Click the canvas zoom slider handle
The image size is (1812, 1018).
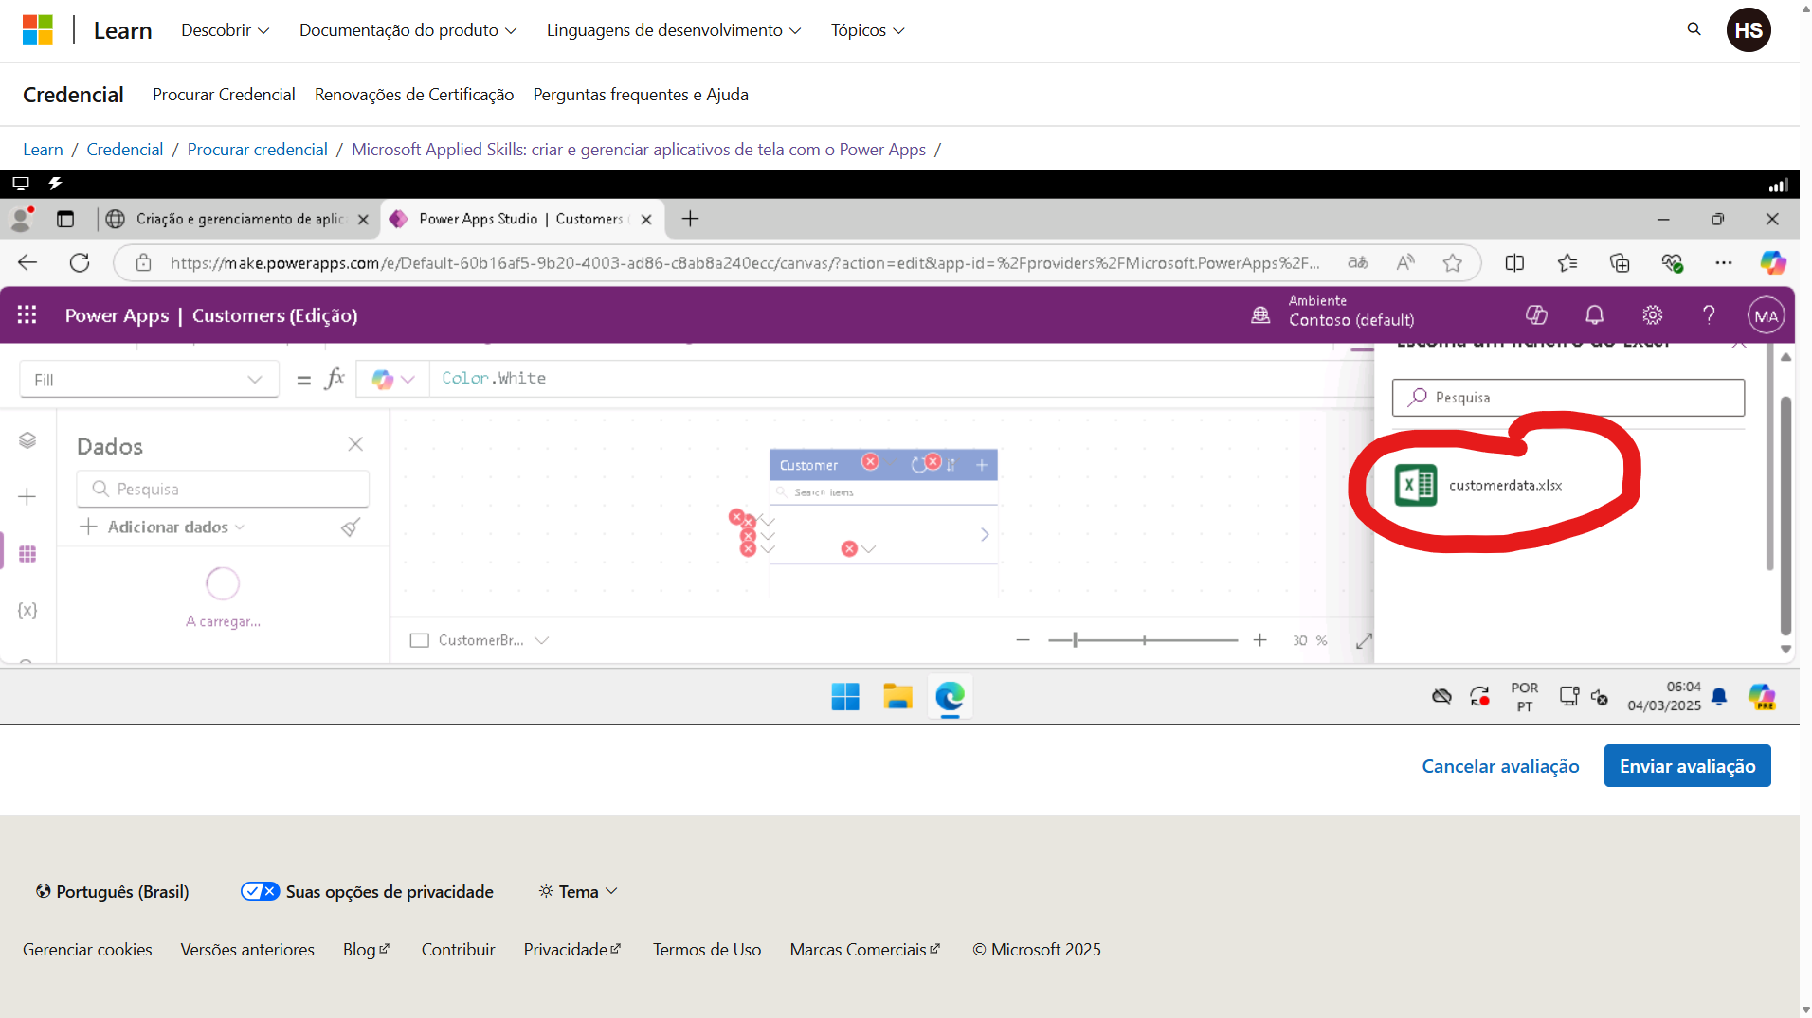[1075, 641]
